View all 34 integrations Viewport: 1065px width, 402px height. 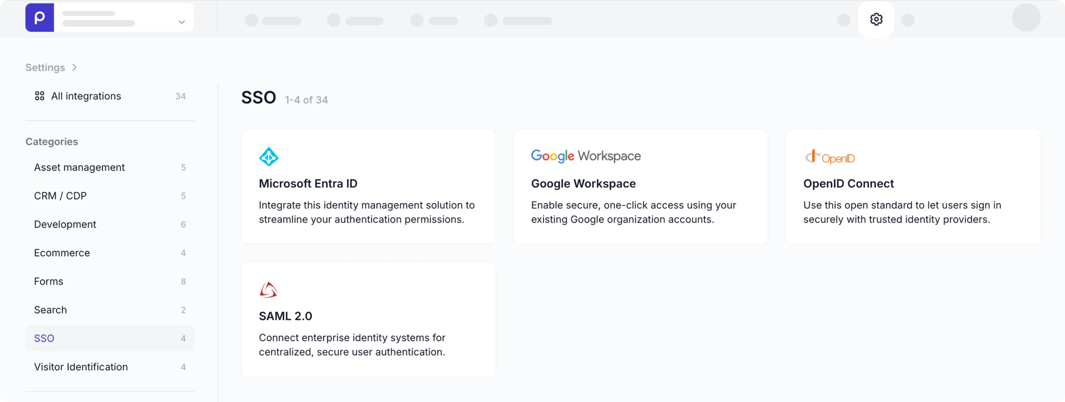point(86,96)
